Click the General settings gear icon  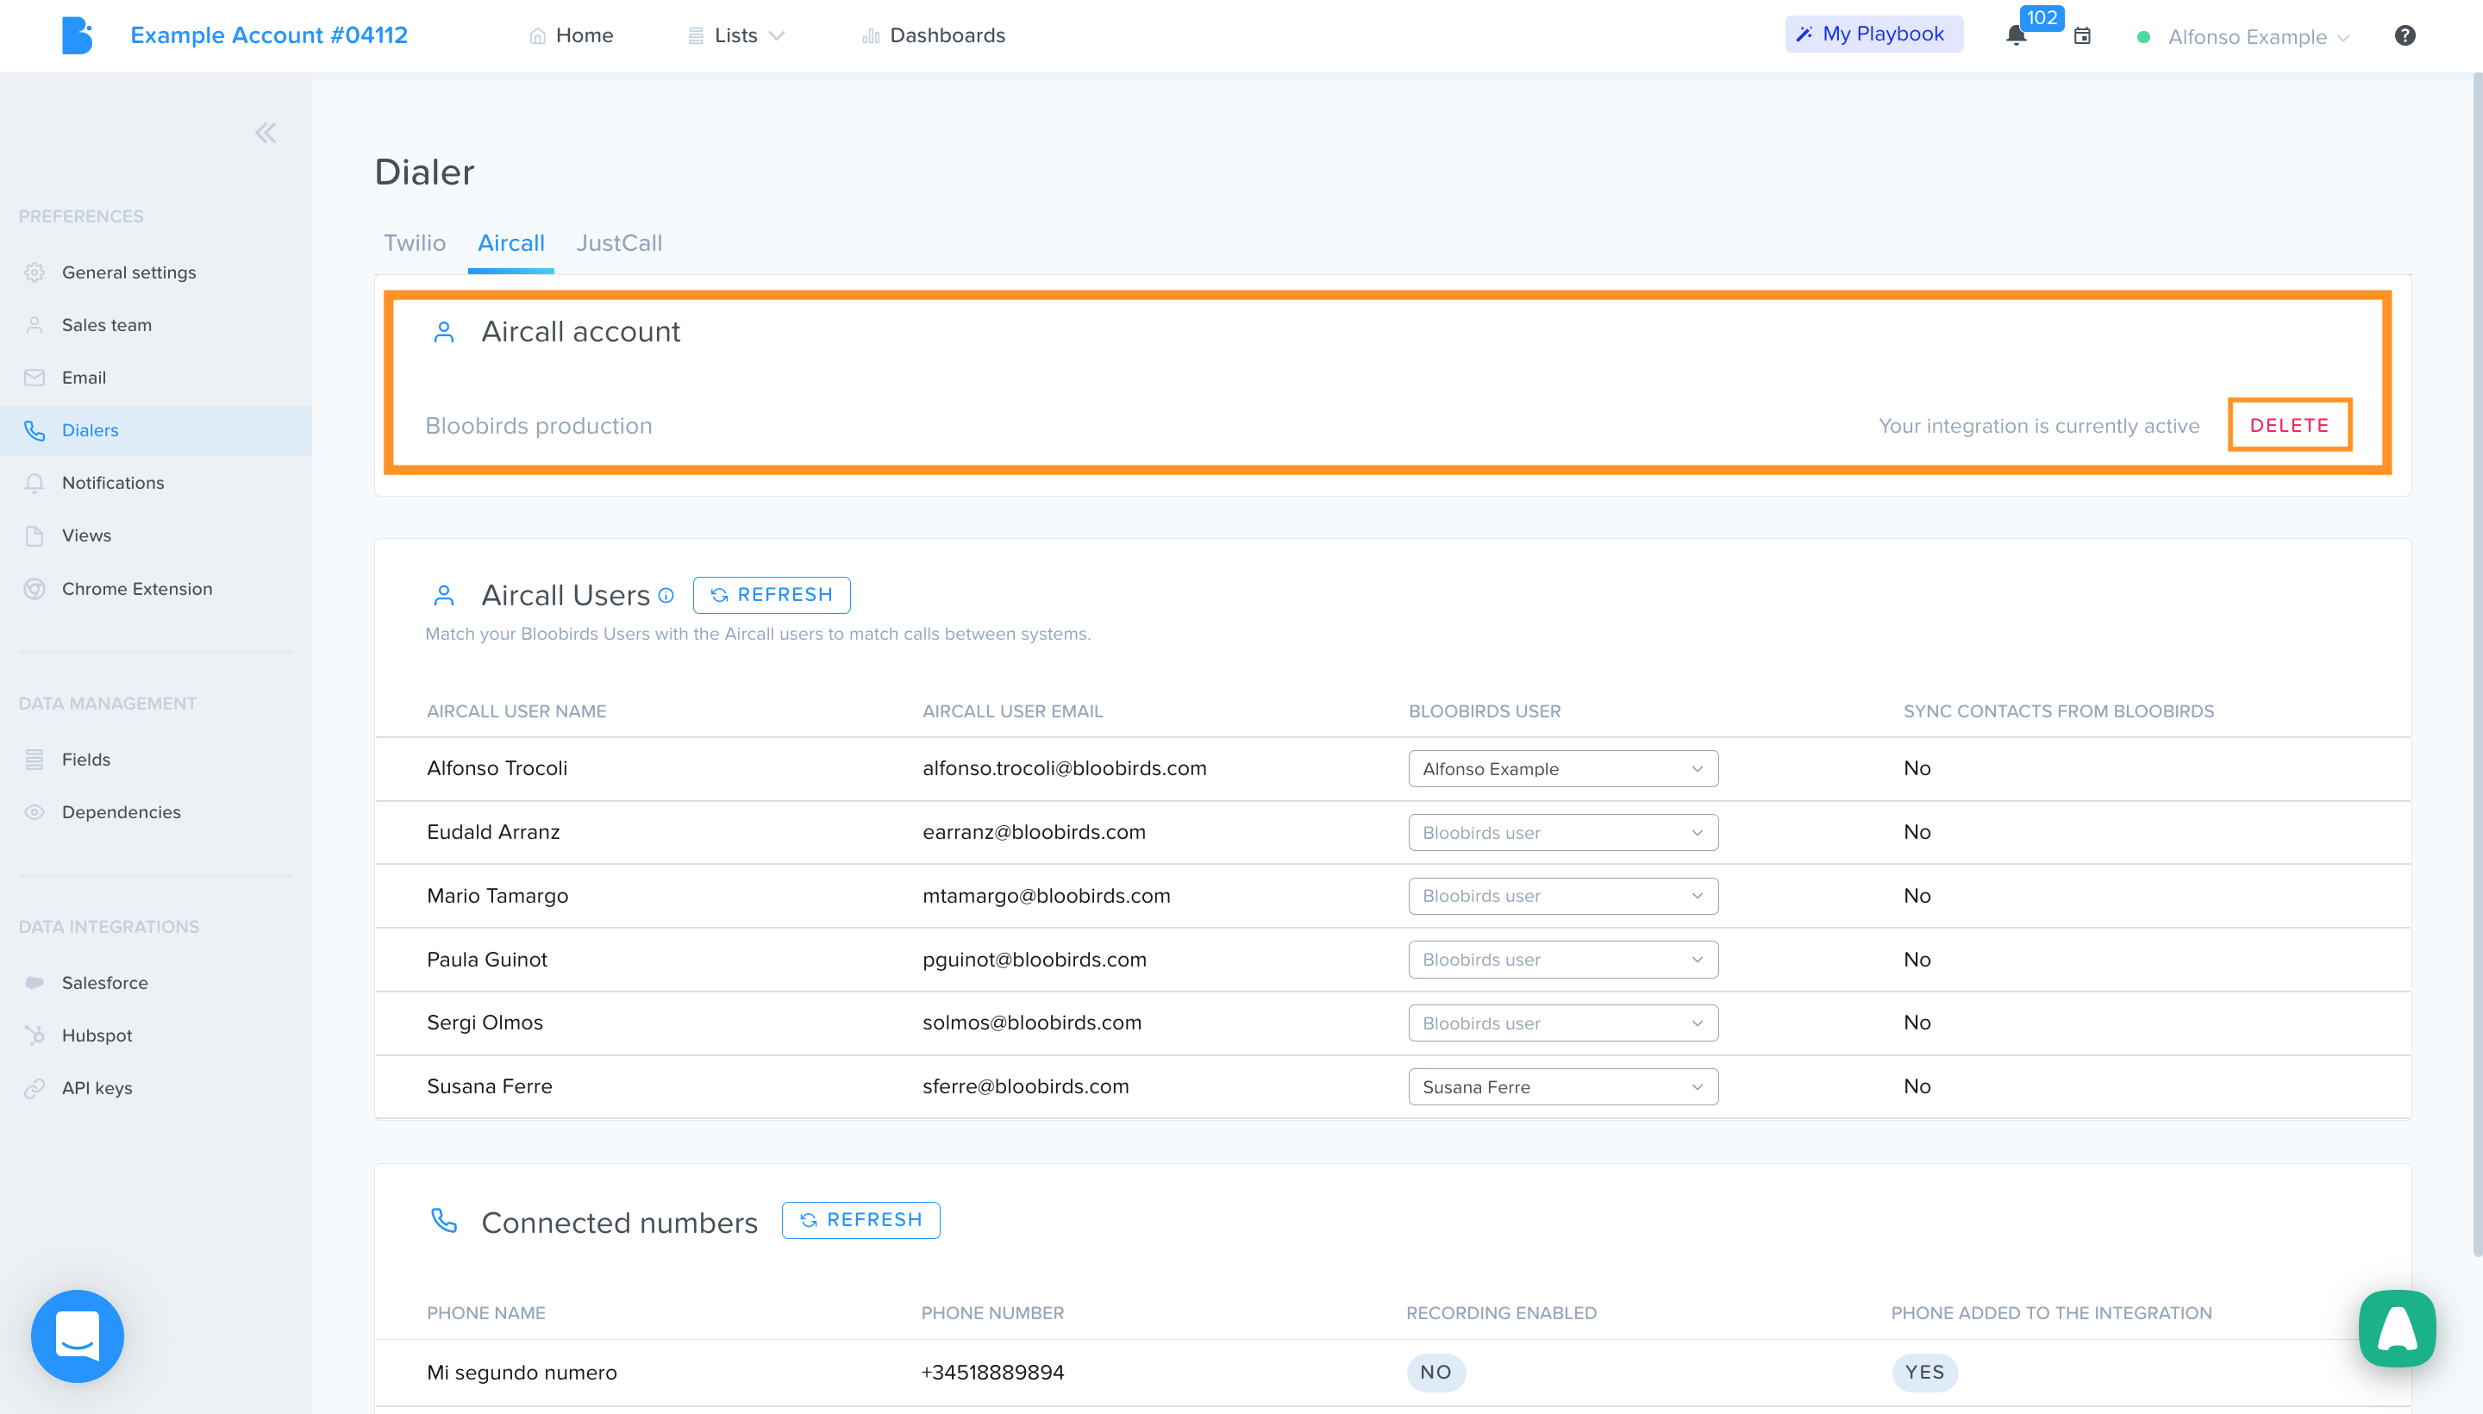(x=35, y=272)
